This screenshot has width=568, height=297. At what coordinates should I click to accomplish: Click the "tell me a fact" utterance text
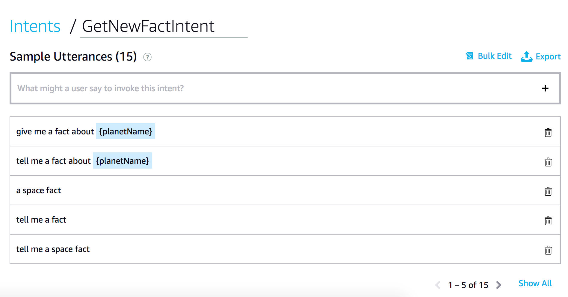click(41, 220)
